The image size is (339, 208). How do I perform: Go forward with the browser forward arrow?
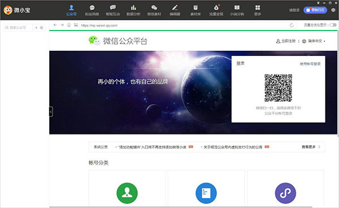click(x=62, y=25)
